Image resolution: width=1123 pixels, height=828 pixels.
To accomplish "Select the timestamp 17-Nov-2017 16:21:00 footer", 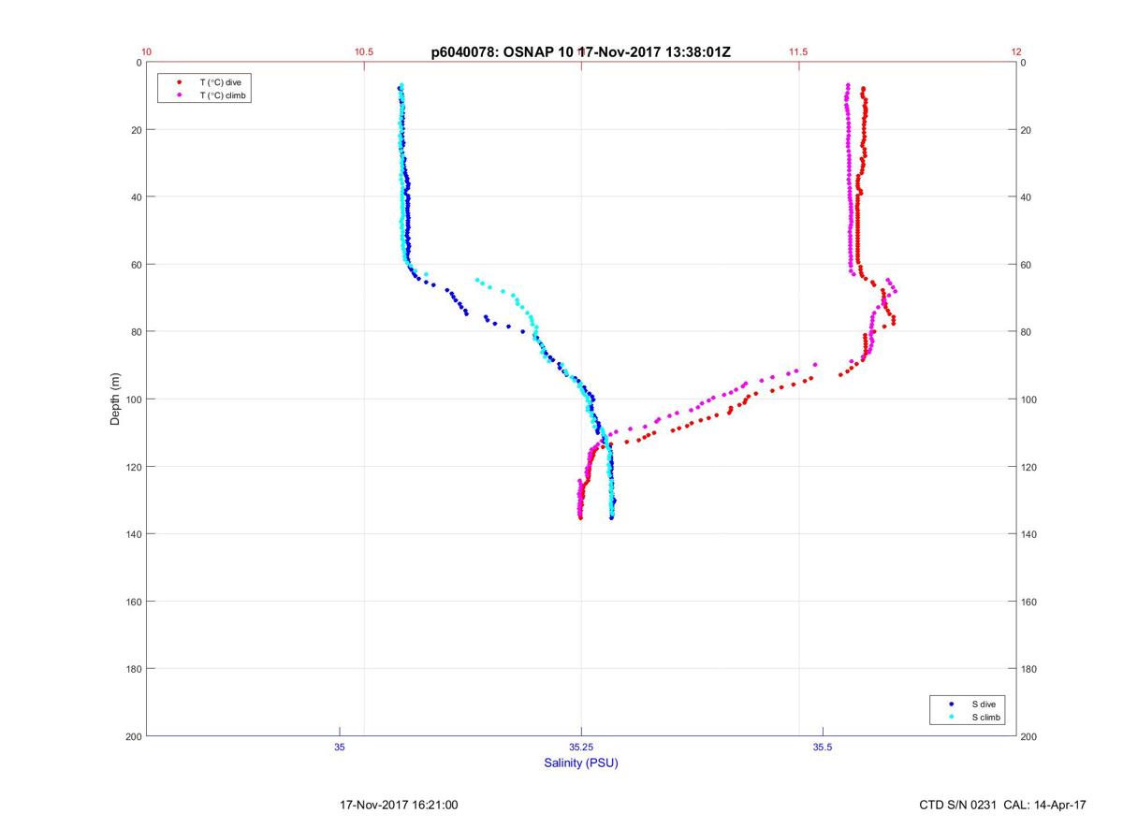I will click(x=398, y=805).
